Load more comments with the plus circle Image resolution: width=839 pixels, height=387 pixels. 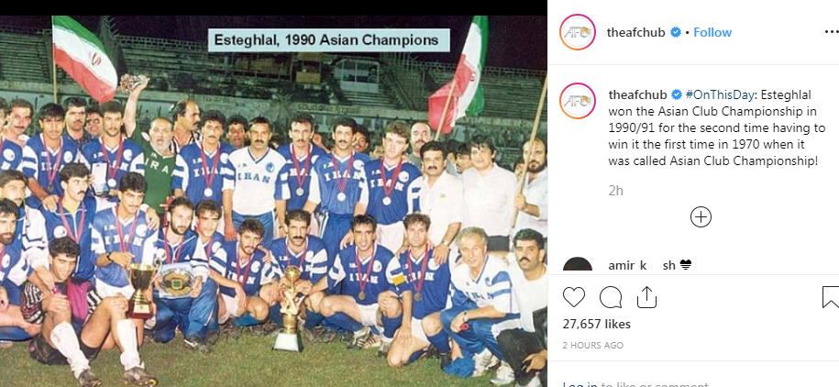pyautogui.click(x=701, y=216)
